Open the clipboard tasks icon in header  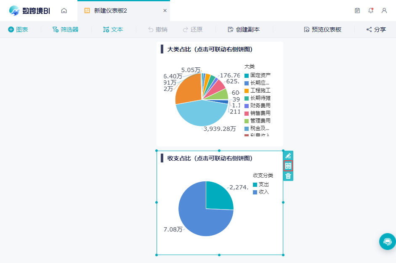(x=357, y=11)
